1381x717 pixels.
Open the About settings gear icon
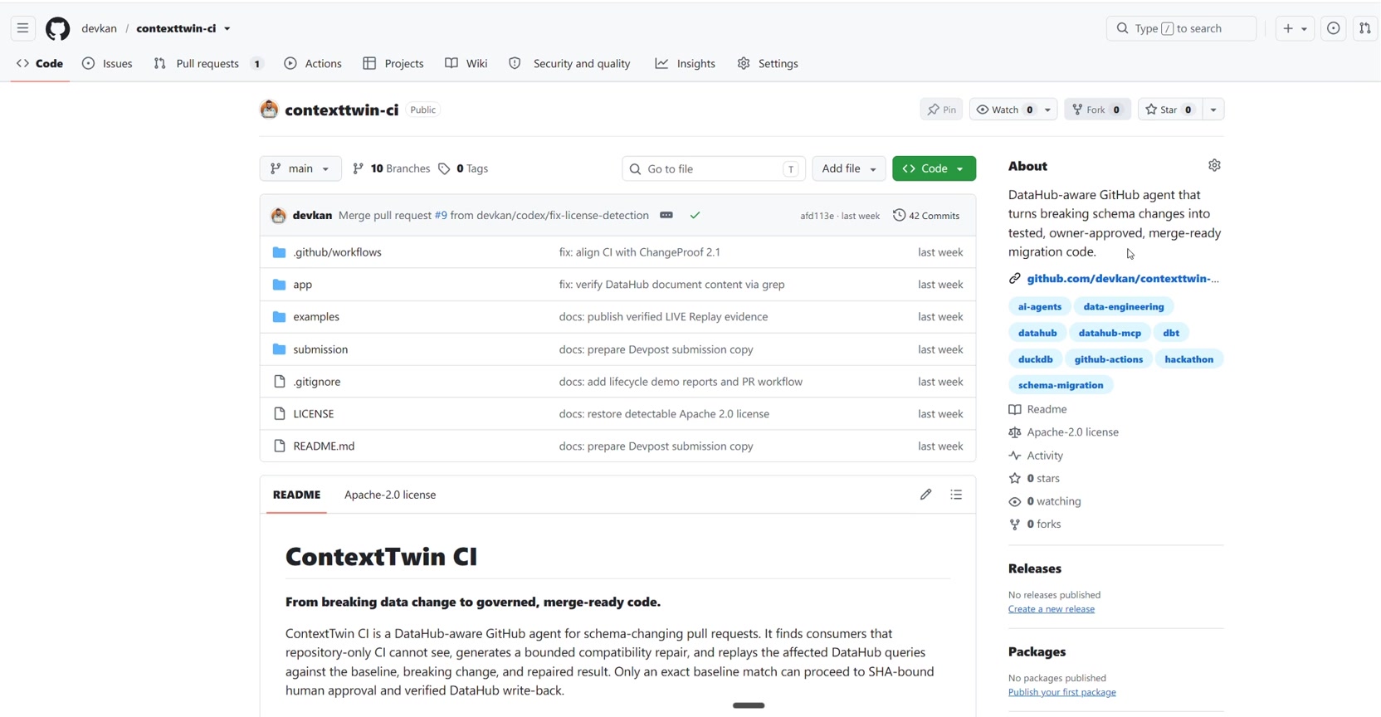[x=1214, y=165]
